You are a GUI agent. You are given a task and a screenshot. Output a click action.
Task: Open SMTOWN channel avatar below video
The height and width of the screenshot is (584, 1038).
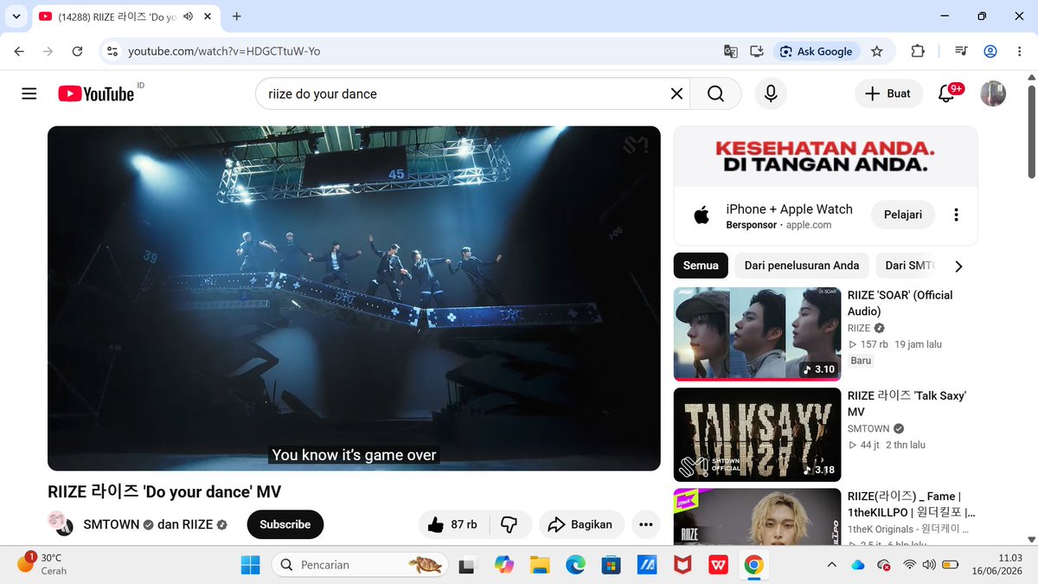(x=60, y=524)
